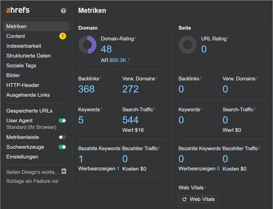The image size is (273, 209).
Task: Select Metriken in the sidebar
Action: pyautogui.click(x=36, y=26)
